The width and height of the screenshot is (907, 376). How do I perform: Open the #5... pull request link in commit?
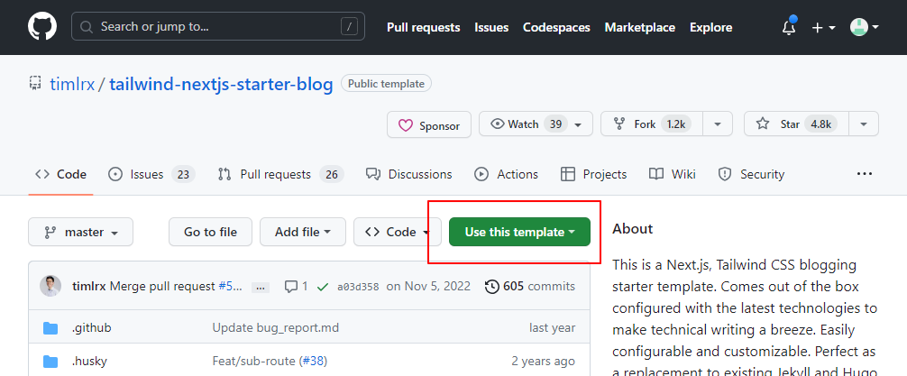point(230,287)
